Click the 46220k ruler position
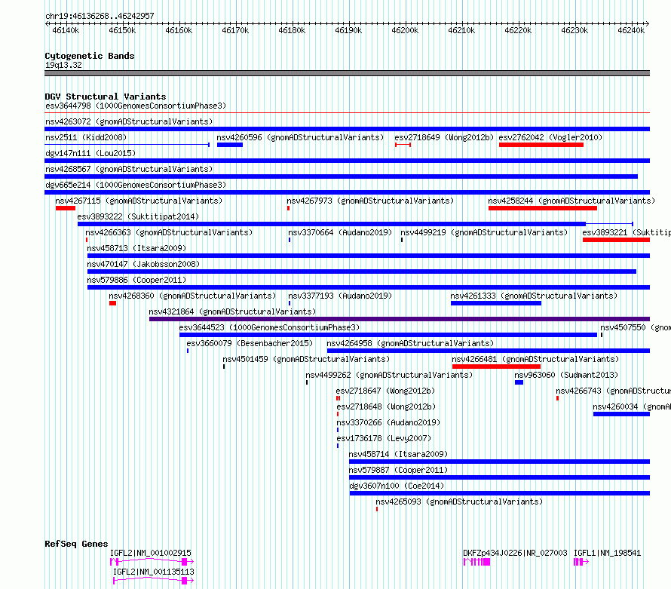The width and height of the screenshot is (671, 589). 518,30
